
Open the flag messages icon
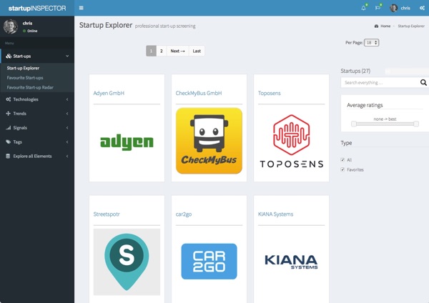pyautogui.click(x=378, y=8)
